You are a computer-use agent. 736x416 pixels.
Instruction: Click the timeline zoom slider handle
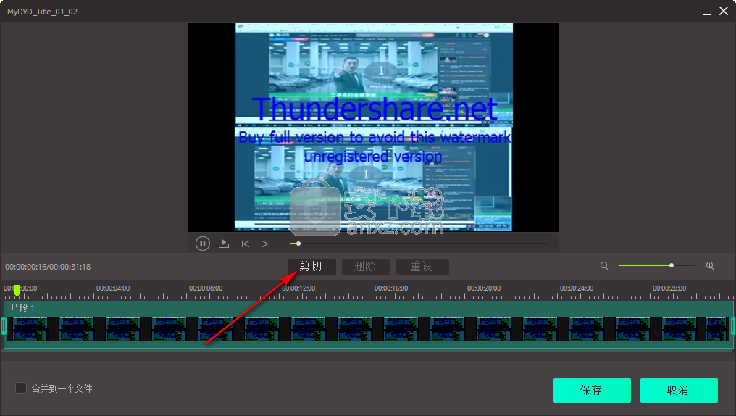[x=672, y=265]
